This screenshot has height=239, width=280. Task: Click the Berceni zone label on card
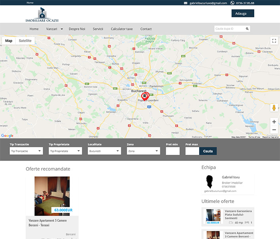tap(71, 234)
